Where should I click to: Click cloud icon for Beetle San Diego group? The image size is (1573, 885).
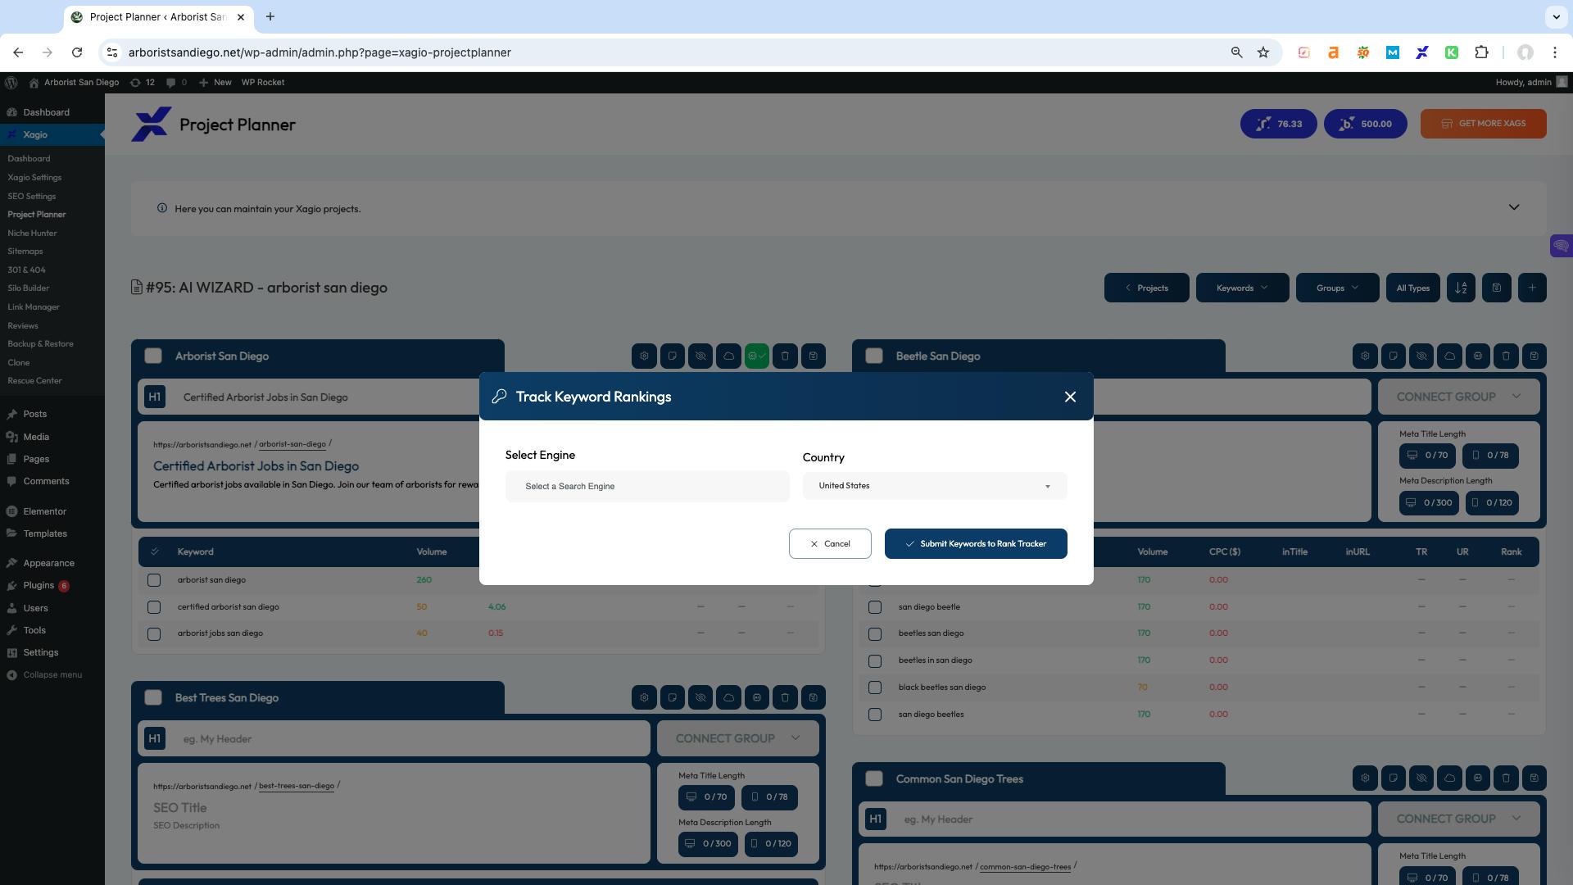tap(1449, 356)
